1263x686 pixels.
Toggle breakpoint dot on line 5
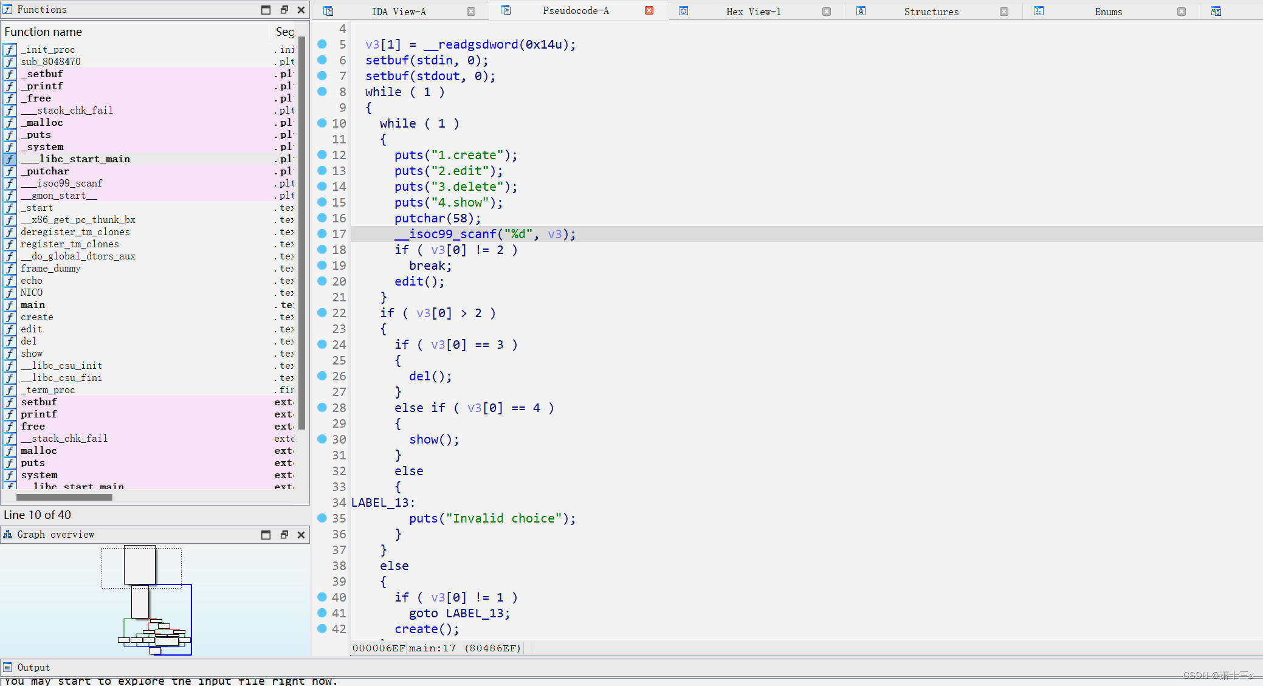[x=322, y=44]
